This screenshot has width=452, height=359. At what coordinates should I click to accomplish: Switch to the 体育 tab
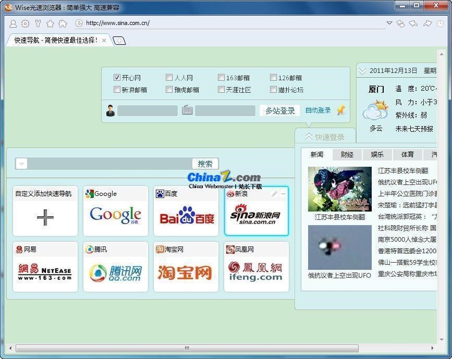coord(408,155)
